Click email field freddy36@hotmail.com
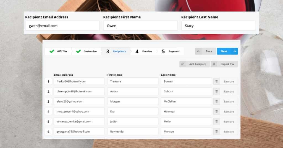The image size is (283, 148). [x=79, y=81]
